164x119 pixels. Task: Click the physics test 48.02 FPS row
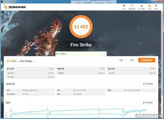pos(81,73)
